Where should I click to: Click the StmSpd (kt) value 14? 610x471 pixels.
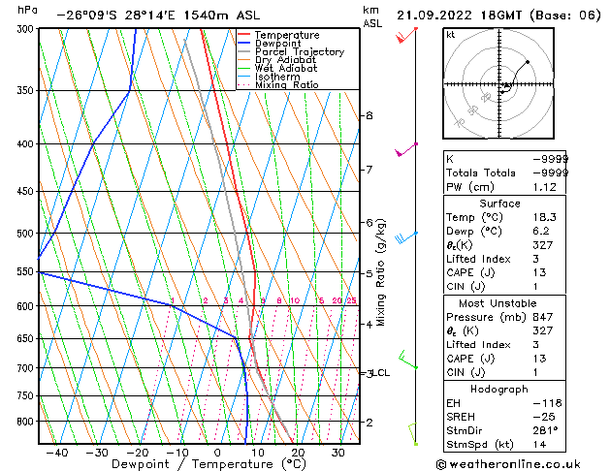[539, 445]
